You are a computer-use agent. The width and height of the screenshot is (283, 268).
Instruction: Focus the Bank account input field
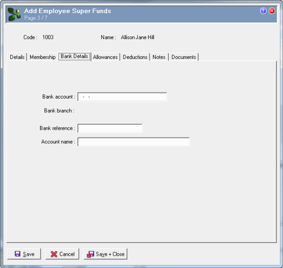(x=122, y=97)
